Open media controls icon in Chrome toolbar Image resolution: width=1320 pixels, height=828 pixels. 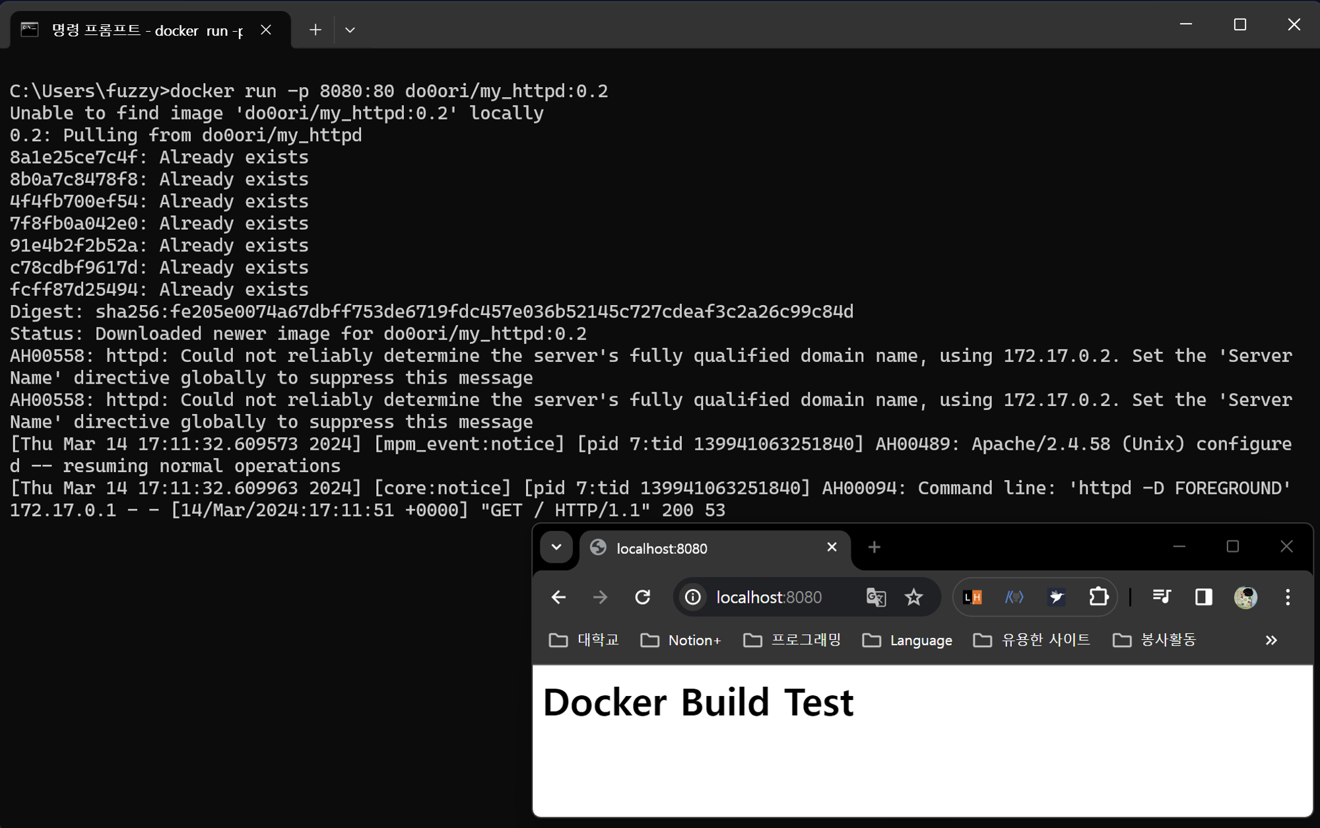click(1161, 598)
